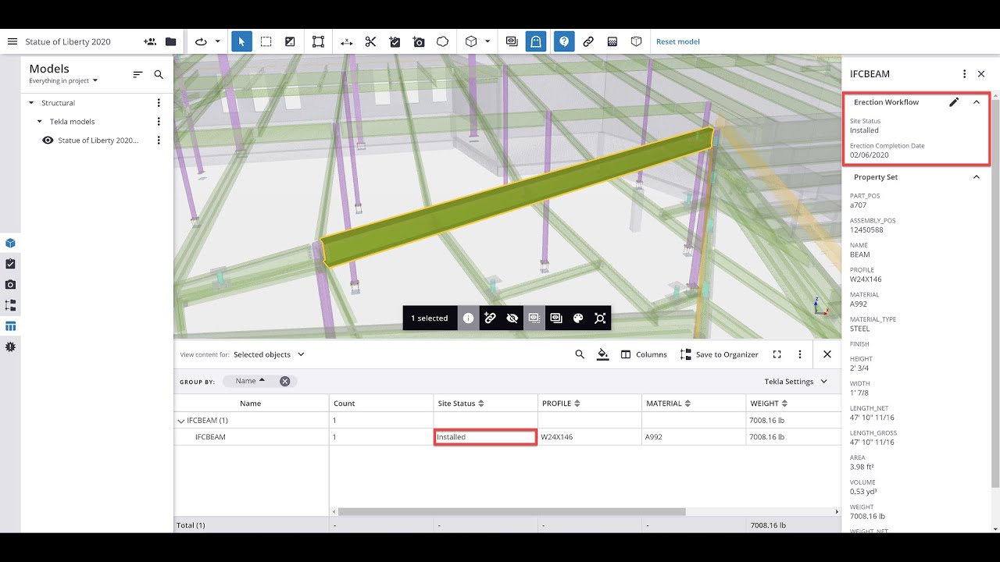Open the Models cube icon in sidebar
1000x562 pixels.
coord(10,243)
